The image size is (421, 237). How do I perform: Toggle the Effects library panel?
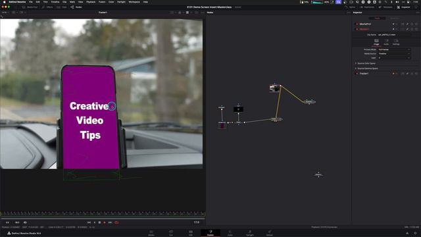[x=47, y=7]
